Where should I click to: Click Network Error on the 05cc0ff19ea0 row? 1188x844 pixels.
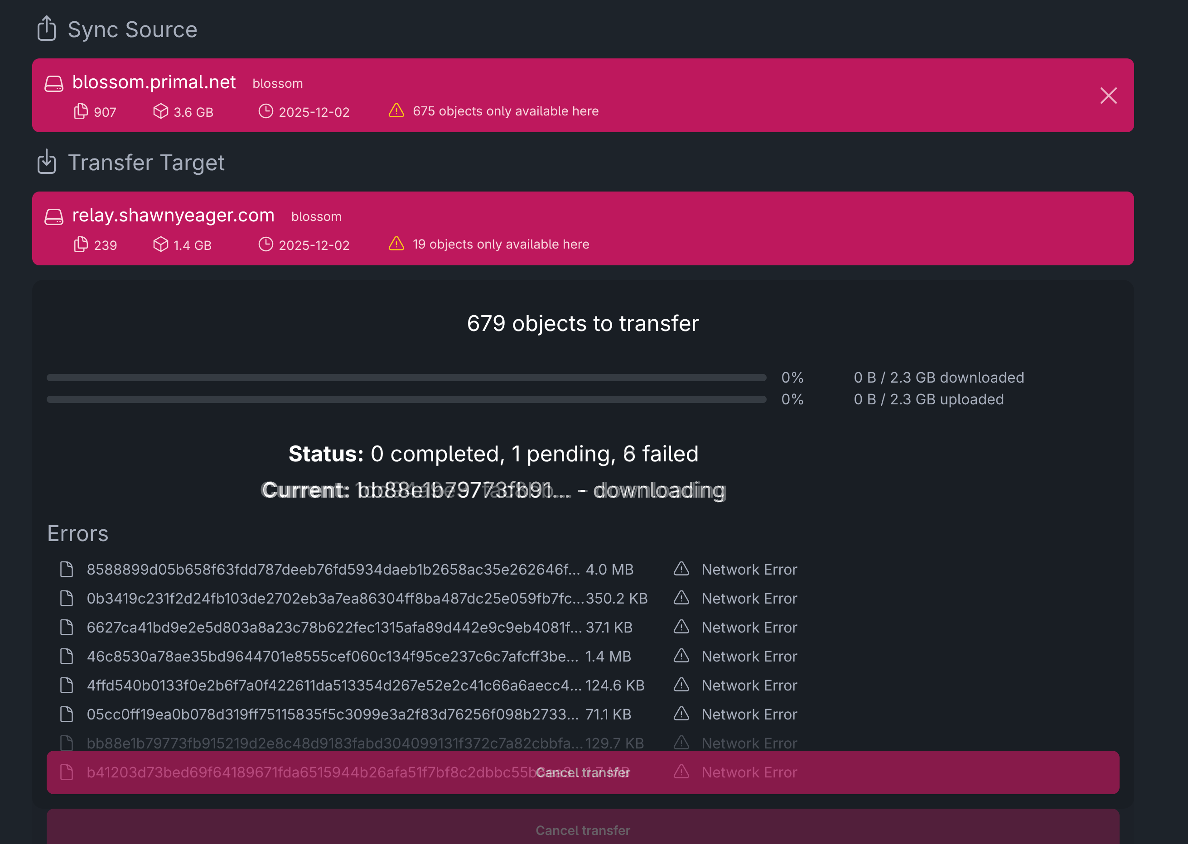749,715
